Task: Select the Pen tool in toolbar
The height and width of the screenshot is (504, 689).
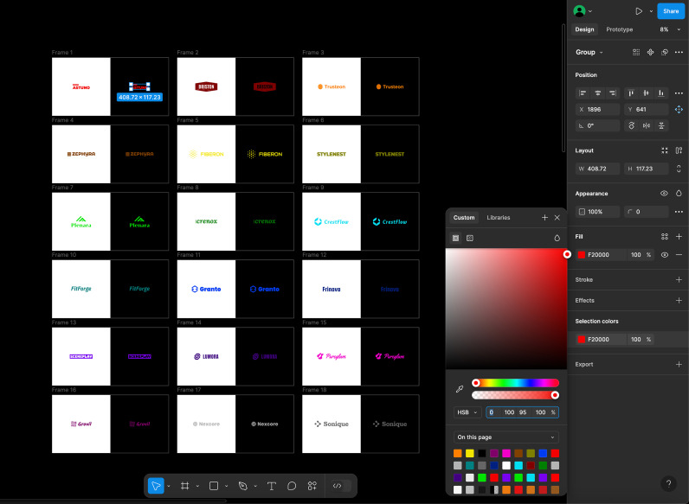Action: point(243,486)
